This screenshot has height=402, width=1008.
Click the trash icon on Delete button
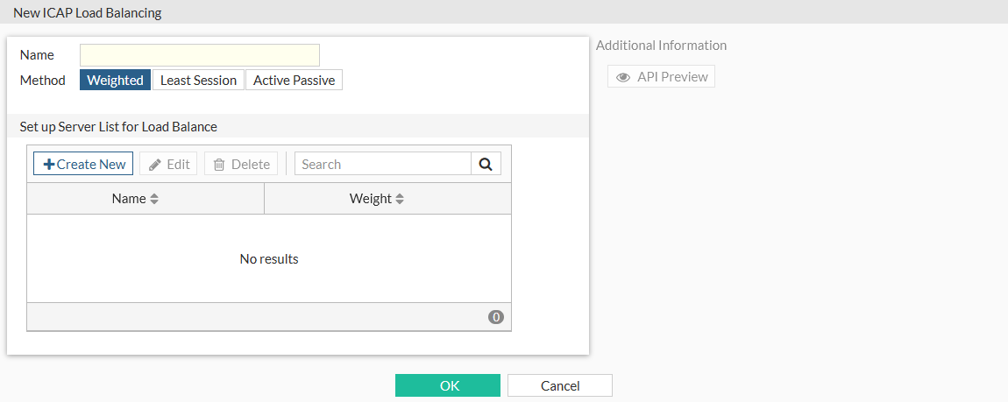pyautogui.click(x=219, y=165)
